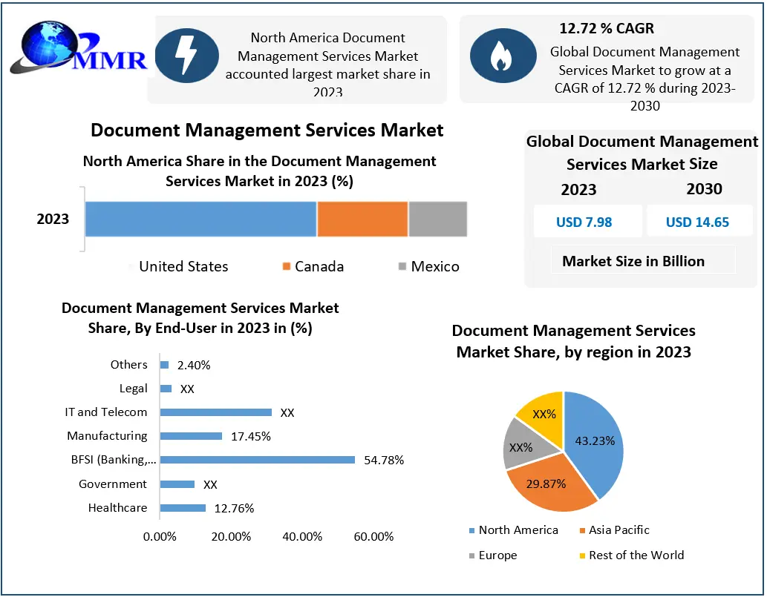
Task: Click the flame icon beside CAGR text
Action: coord(503,55)
